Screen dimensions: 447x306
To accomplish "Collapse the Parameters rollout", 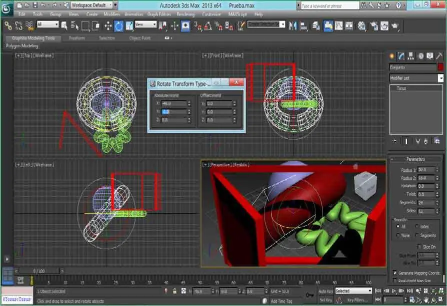I will click(x=415, y=159).
